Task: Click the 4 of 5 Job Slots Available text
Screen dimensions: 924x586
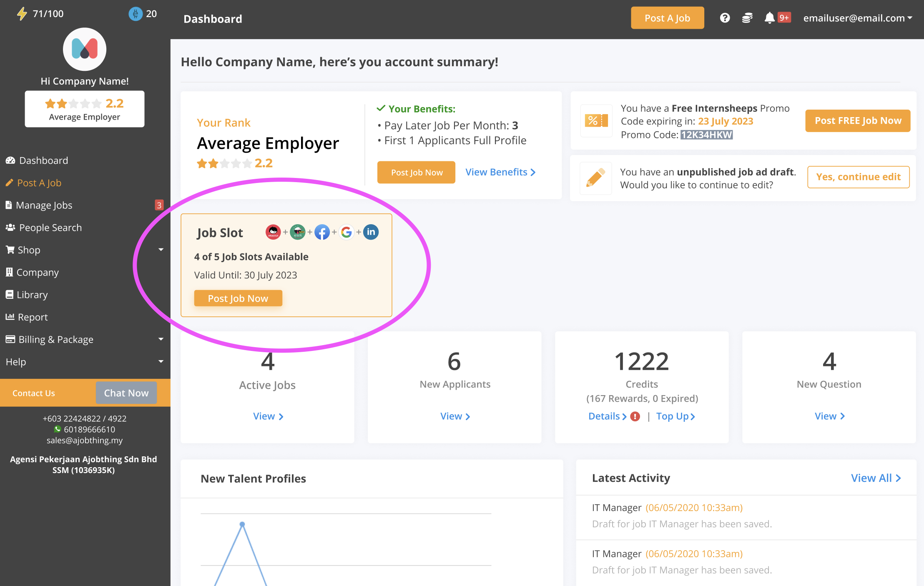Action: click(x=251, y=257)
